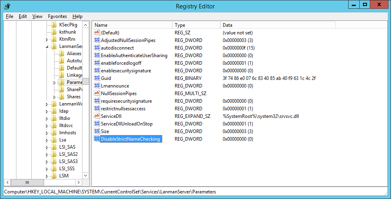Collapse the LanmanServer tree node

pyautogui.click(x=47, y=47)
